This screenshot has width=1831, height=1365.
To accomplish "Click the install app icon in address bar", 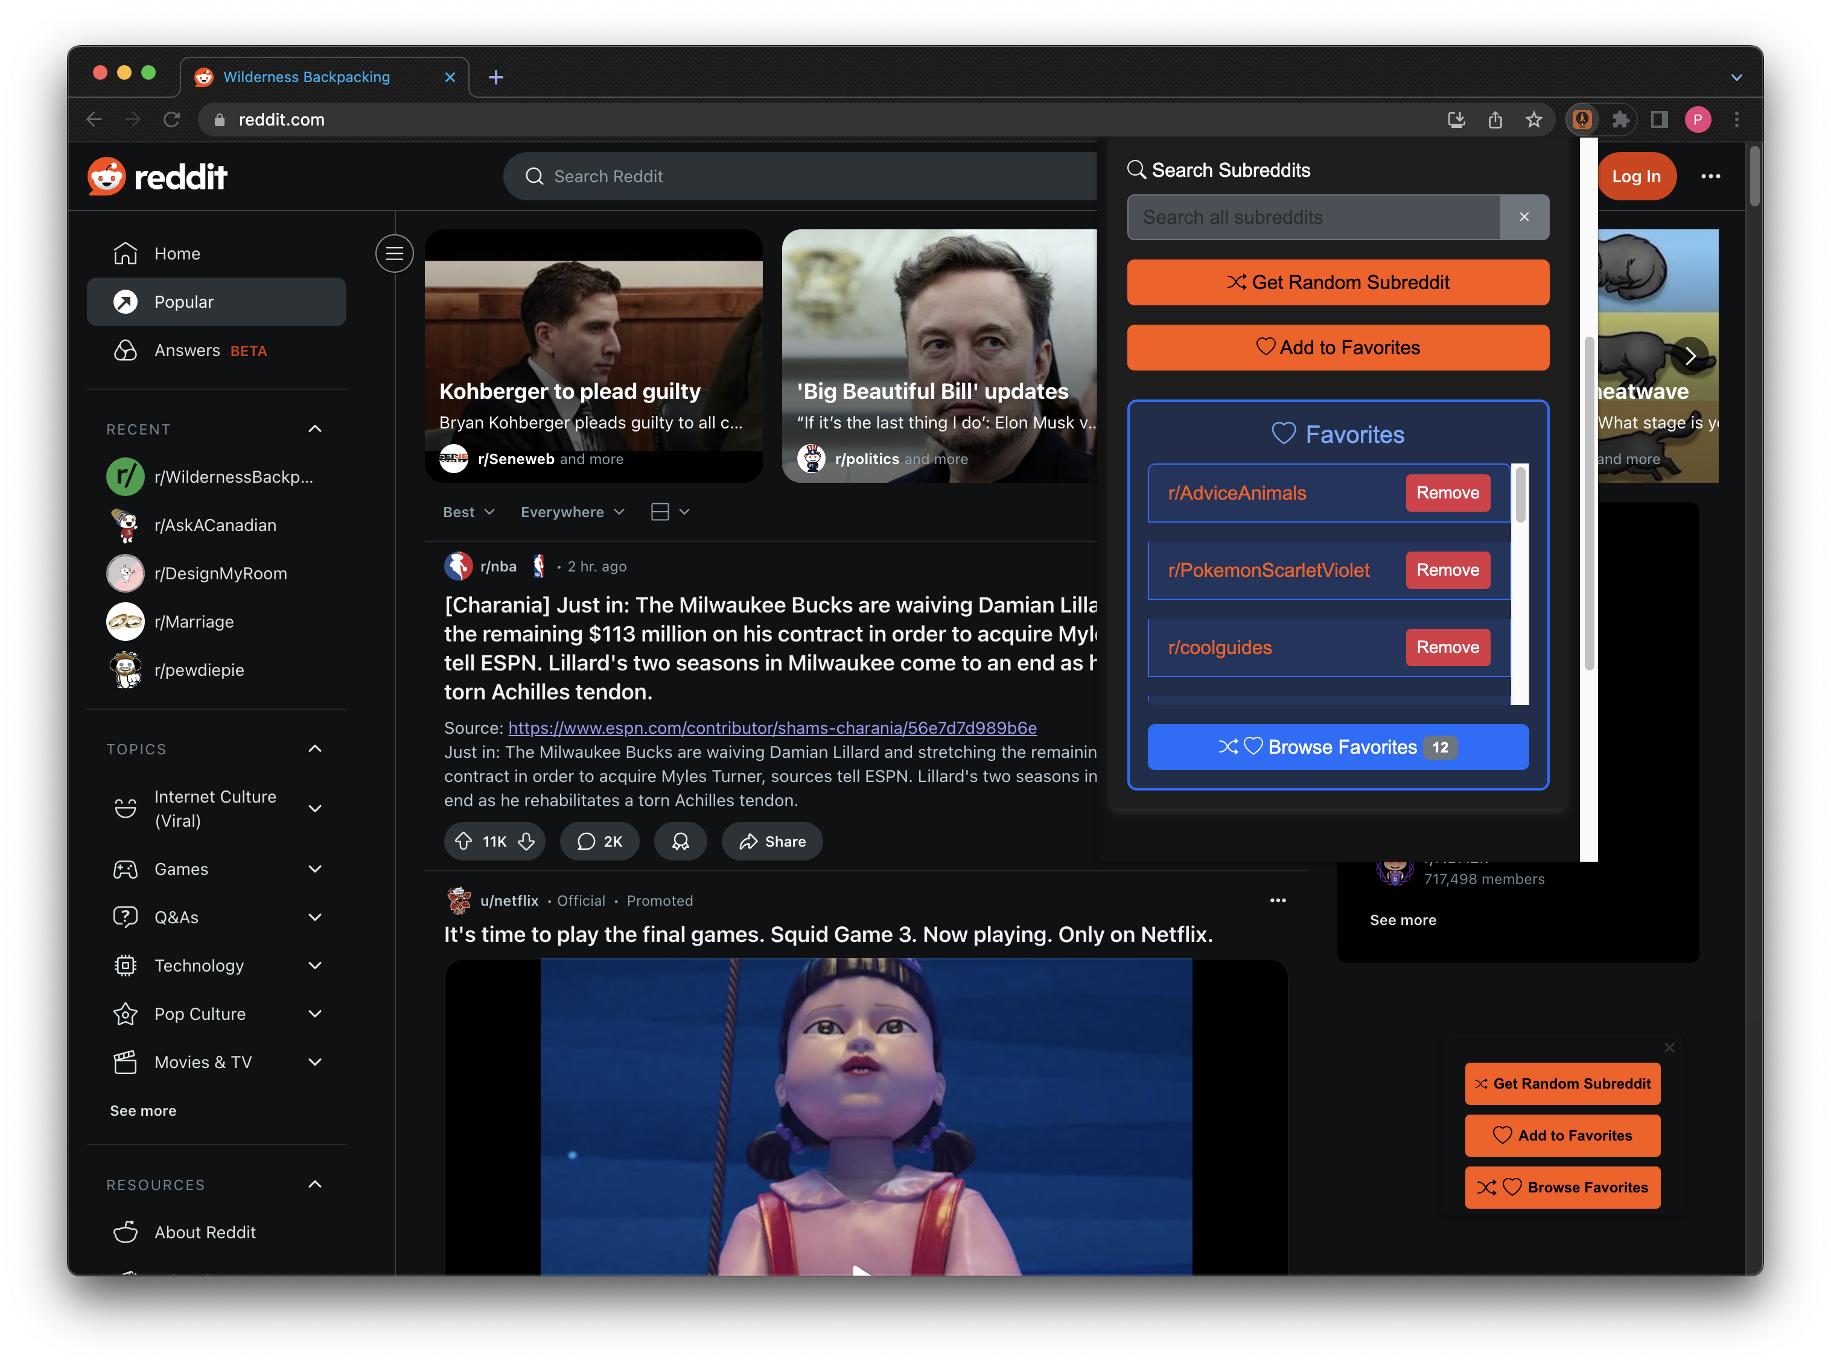I will coord(1456,120).
